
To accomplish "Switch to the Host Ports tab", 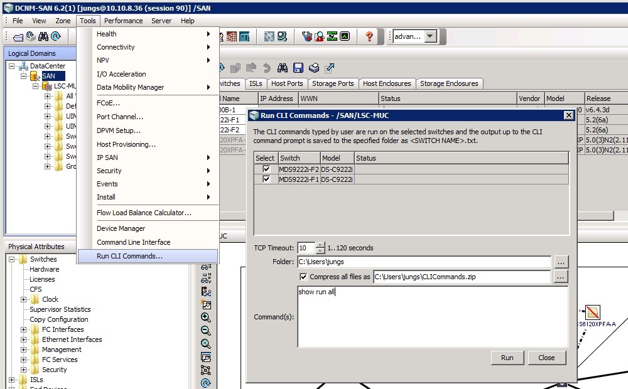I will pos(287,83).
